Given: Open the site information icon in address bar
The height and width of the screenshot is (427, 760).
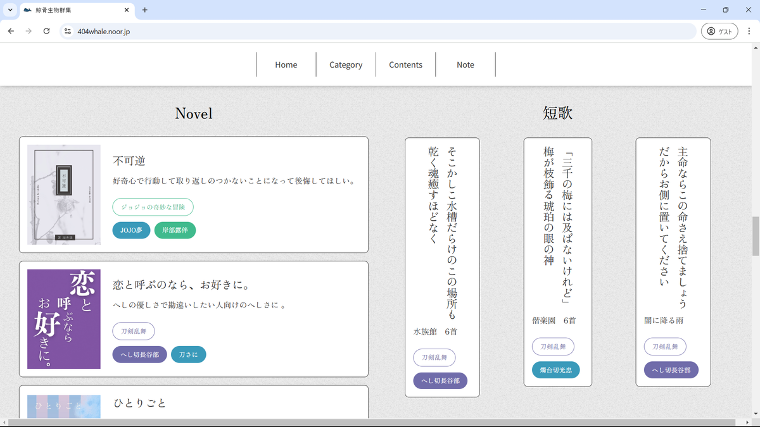Looking at the screenshot, I should click(68, 31).
